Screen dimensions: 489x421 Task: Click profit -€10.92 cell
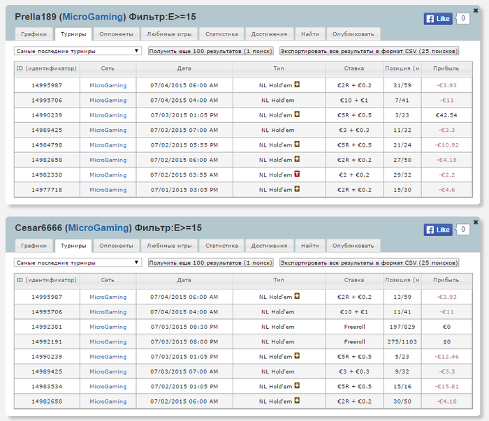446,145
